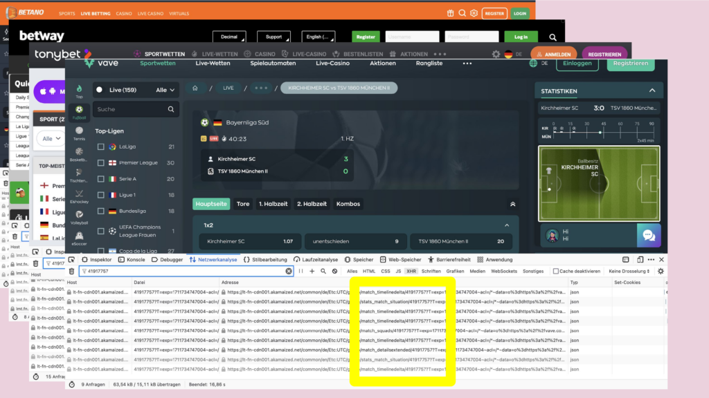This screenshot has width=709, height=398.
Task: Select Fußball icon in sports sidebar
Action: (x=79, y=113)
